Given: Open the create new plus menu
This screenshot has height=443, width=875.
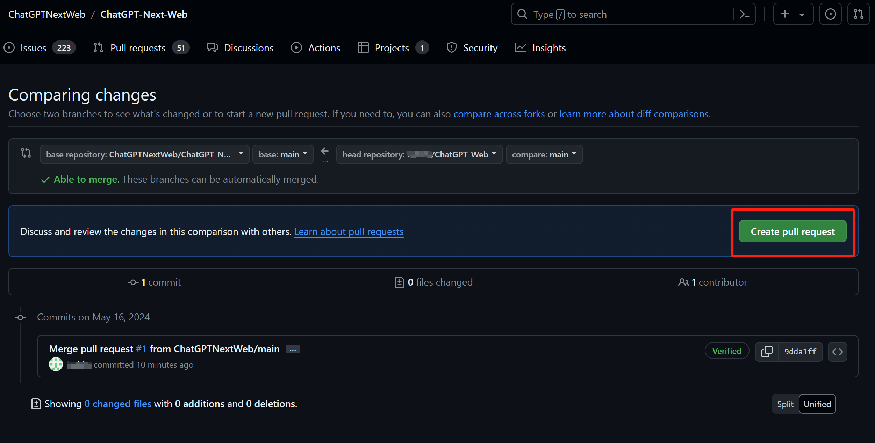Looking at the screenshot, I should [793, 14].
